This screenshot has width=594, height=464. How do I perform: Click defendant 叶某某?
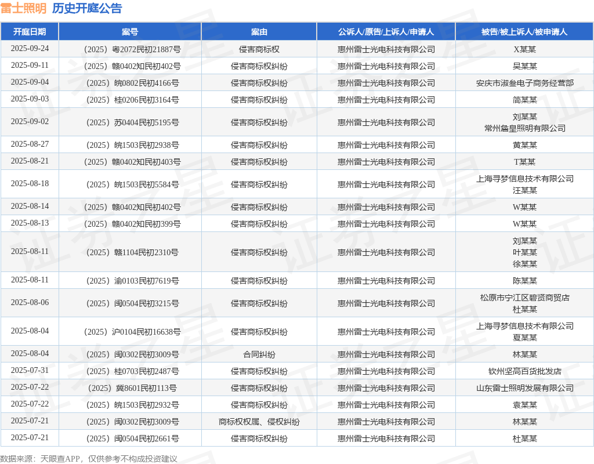click(x=524, y=252)
